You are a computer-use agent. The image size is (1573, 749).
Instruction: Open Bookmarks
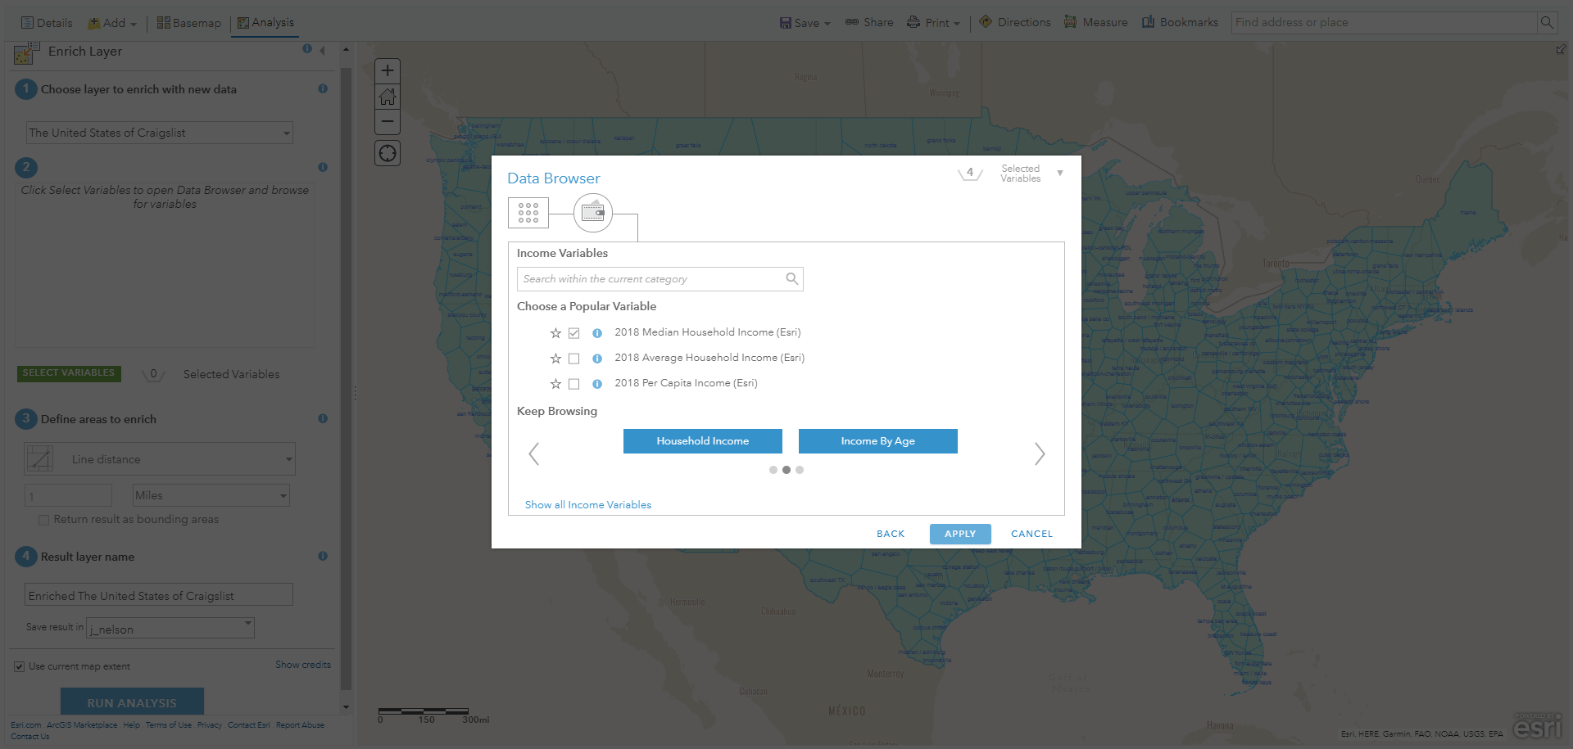click(1180, 22)
